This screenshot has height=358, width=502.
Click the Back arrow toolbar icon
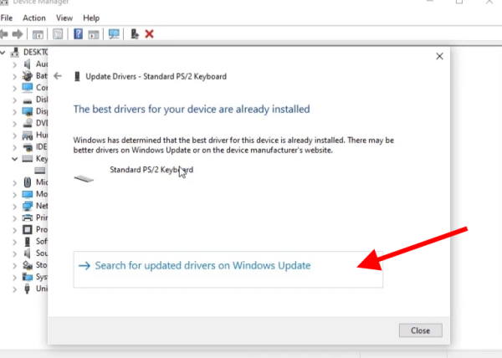4,34
